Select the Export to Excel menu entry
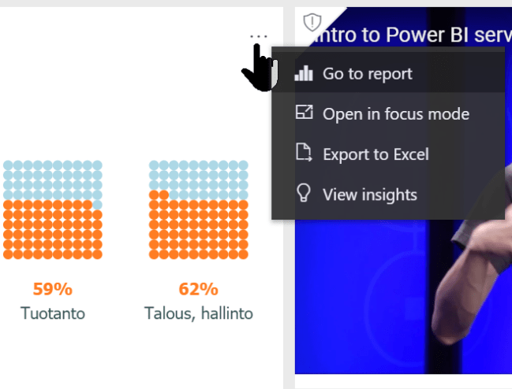 pyautogui.click(x=376, y=154)
